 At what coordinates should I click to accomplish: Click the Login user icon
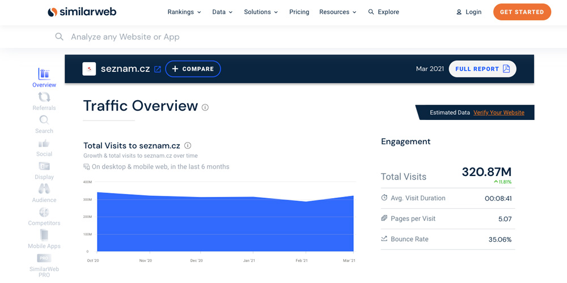pos(459,12)
